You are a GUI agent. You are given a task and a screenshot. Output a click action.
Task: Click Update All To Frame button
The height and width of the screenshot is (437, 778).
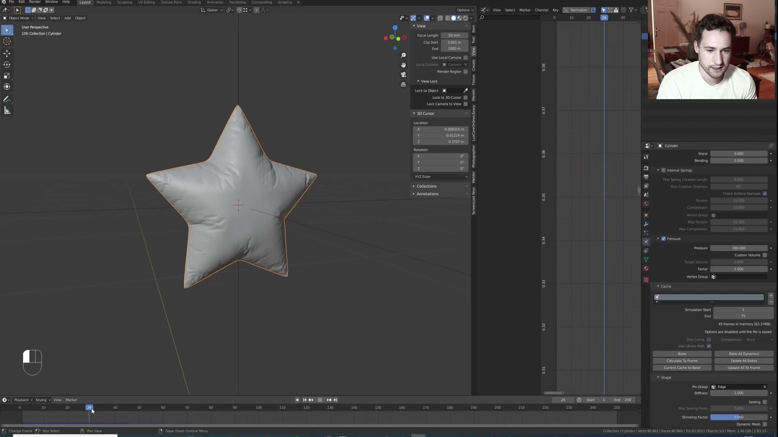click(x=744, y=368)
